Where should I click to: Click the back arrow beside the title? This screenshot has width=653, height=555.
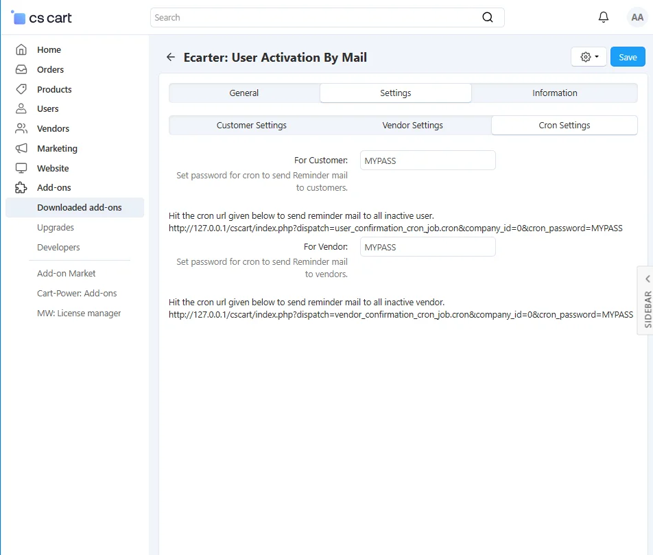(171, 58)
